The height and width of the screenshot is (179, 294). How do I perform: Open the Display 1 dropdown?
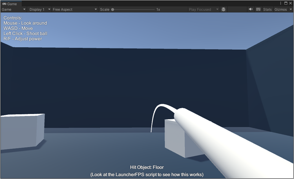pyautogui.click(x=39, y=9)
